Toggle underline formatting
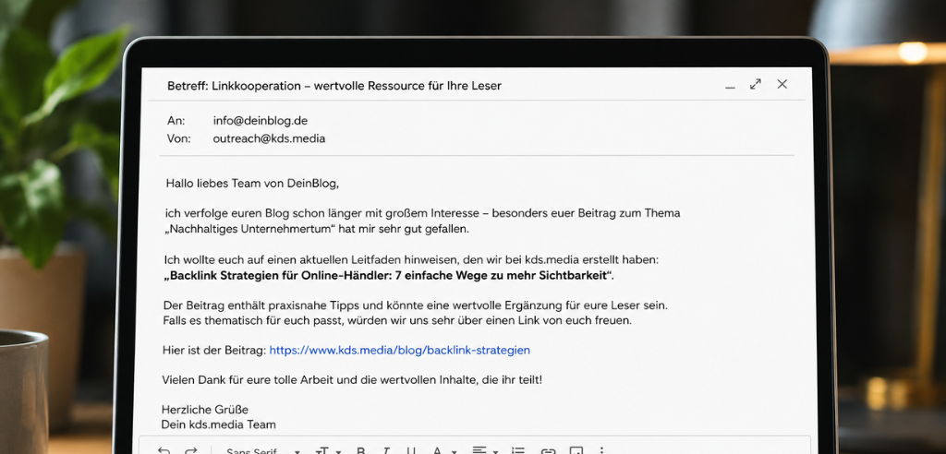 [x=411, y=451]
